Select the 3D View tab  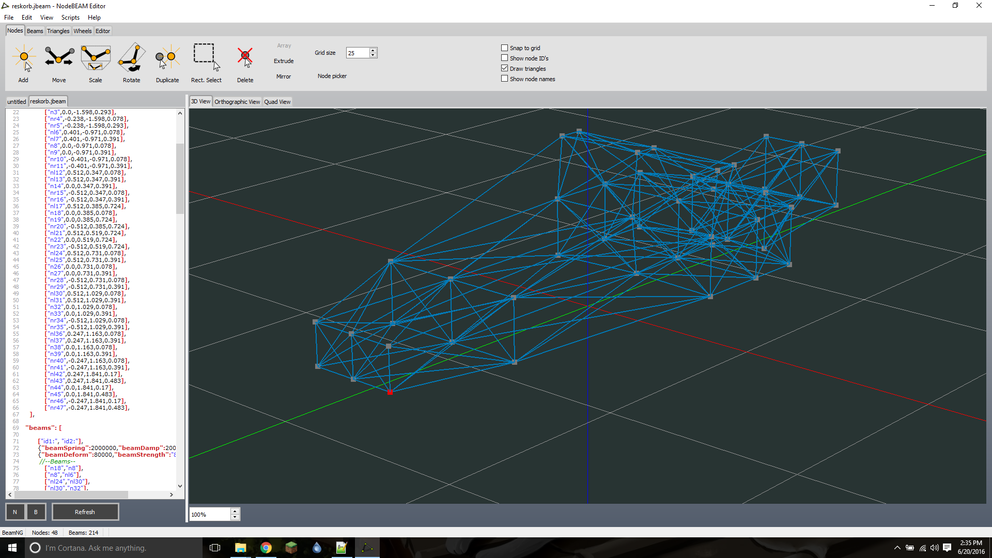(x=201, y=101)
